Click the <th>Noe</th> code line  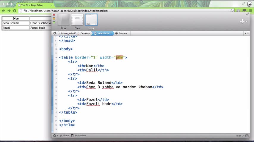coord(91,66)
